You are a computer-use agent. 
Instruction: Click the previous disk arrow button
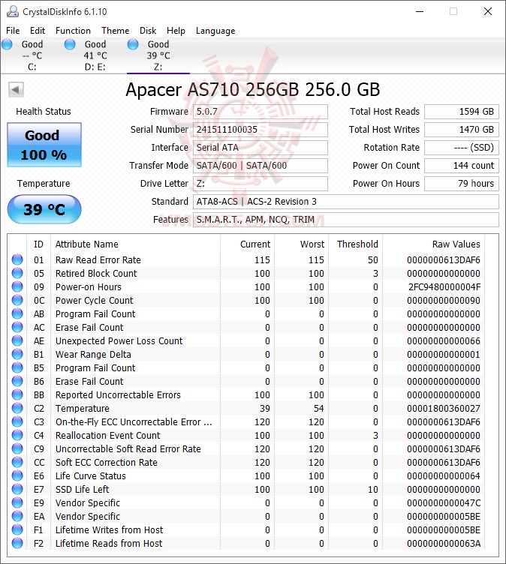16,89
